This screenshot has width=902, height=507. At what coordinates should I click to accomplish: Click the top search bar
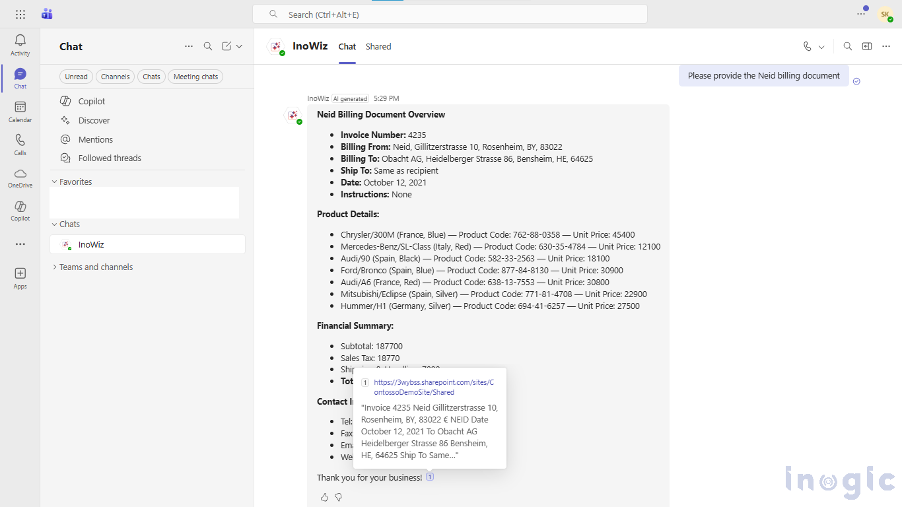tap(450, 13)
